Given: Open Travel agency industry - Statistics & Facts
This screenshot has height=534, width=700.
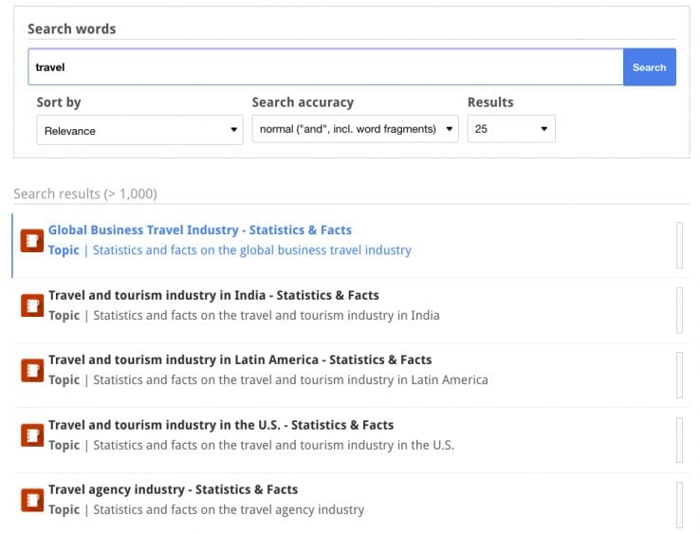Looking at the screenshot, I should pyautogui.click(x=173, y=490).
